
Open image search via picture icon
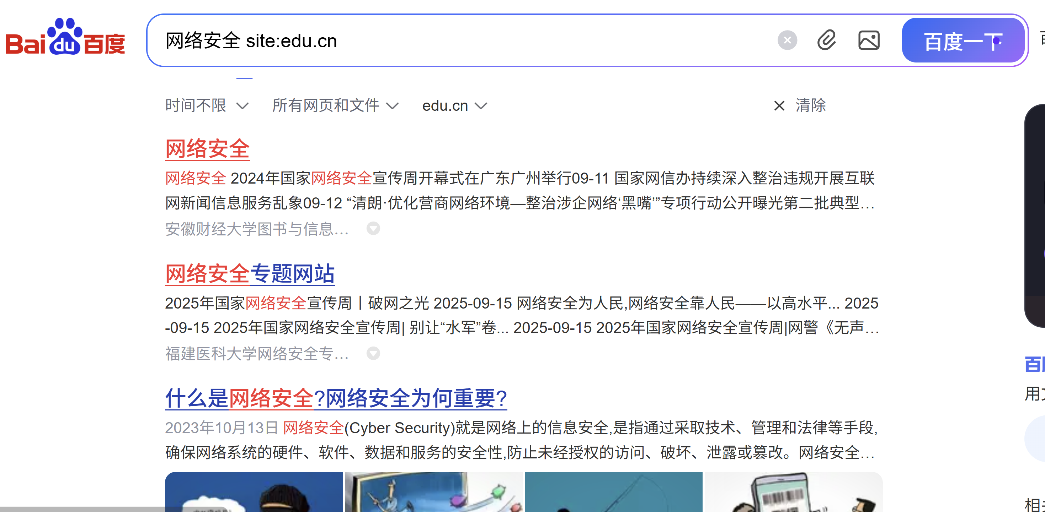pyautogui.click(x=869, y=40)
